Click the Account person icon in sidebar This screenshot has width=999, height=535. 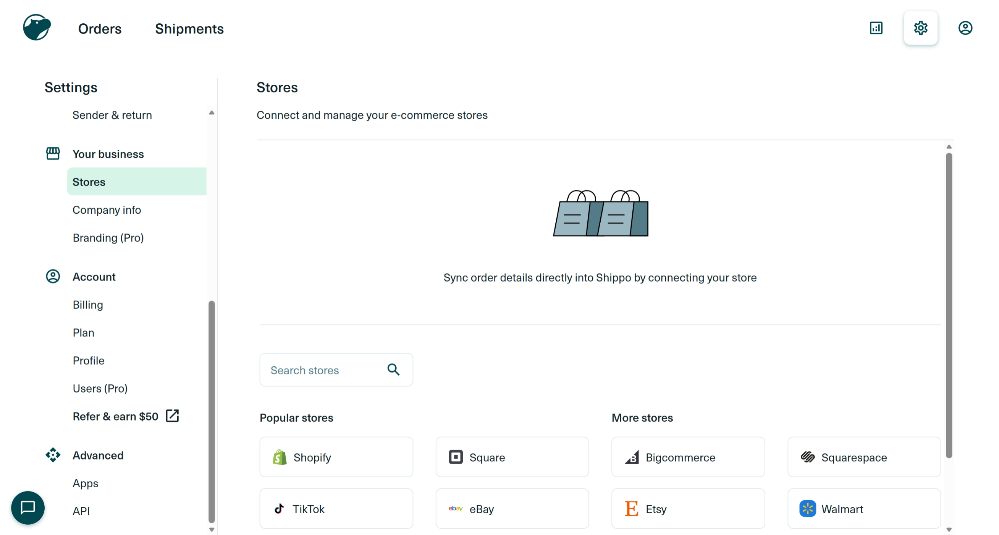pyautogui.click(x=53, y=276)
